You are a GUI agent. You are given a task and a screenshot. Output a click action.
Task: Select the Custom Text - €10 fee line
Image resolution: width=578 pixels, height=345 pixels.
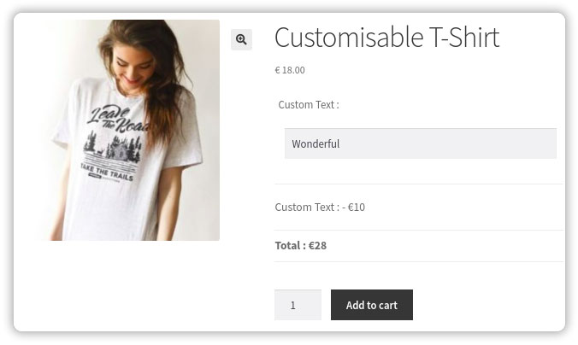click(x=320, y=207)
